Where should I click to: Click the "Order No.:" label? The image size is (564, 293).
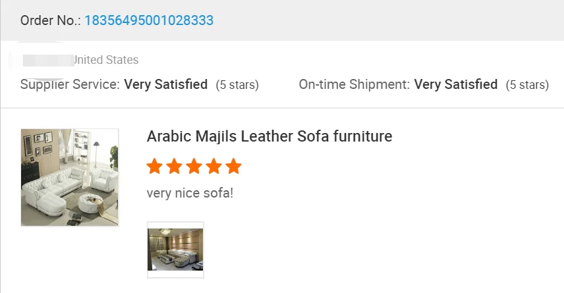(50, 20)
